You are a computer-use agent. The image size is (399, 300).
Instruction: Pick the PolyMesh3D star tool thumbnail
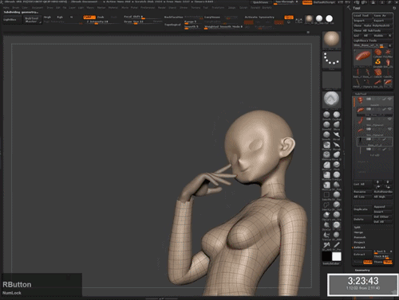(x=388, y=52)
